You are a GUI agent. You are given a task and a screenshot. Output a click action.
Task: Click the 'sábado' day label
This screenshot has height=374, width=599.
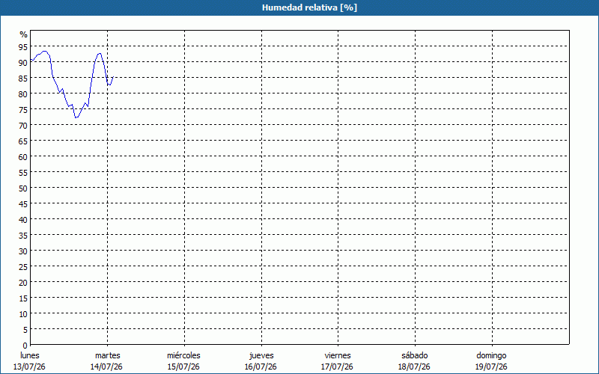[x=415, y=355]
